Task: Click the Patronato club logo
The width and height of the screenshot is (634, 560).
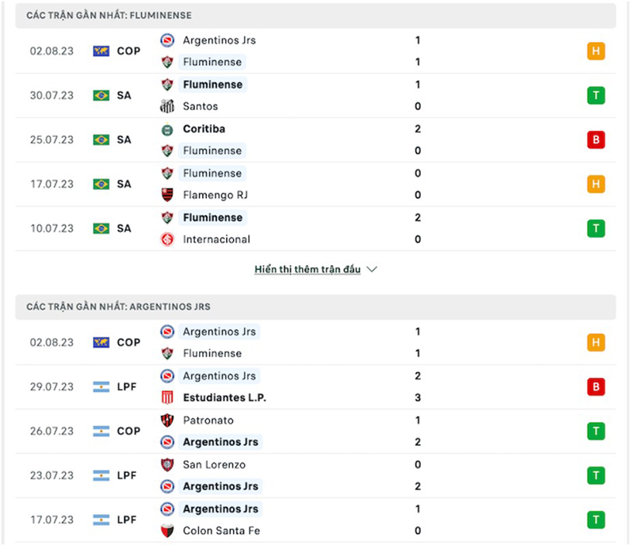Action: point(166,421)
